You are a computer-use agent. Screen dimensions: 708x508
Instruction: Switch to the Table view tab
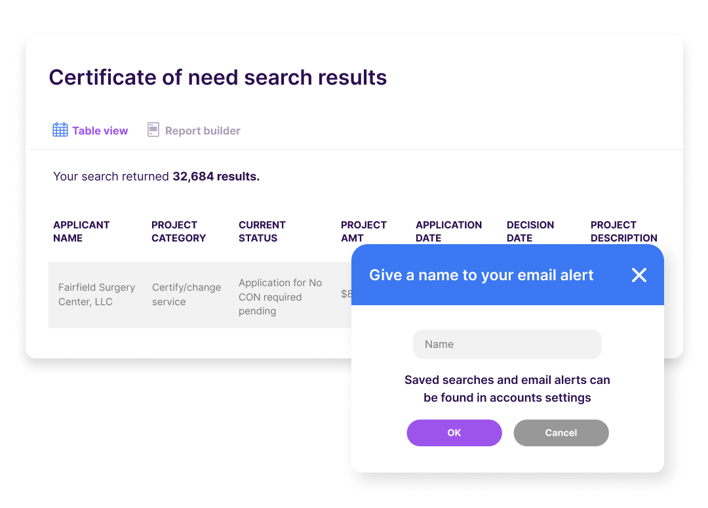tap(90, 130)
